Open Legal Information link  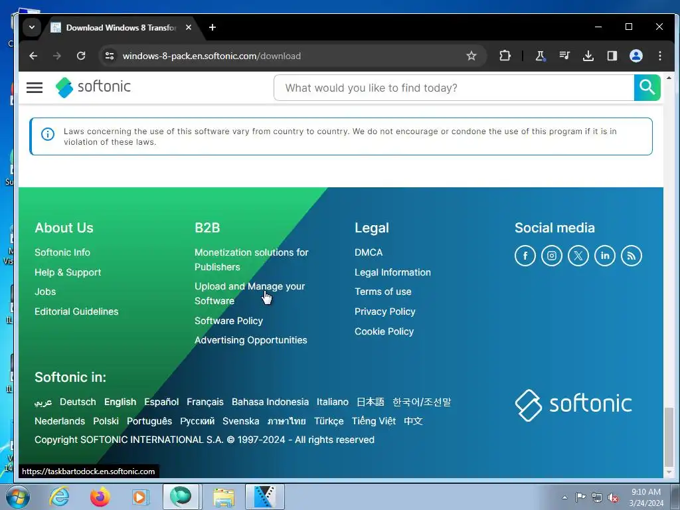click(392, 272)
